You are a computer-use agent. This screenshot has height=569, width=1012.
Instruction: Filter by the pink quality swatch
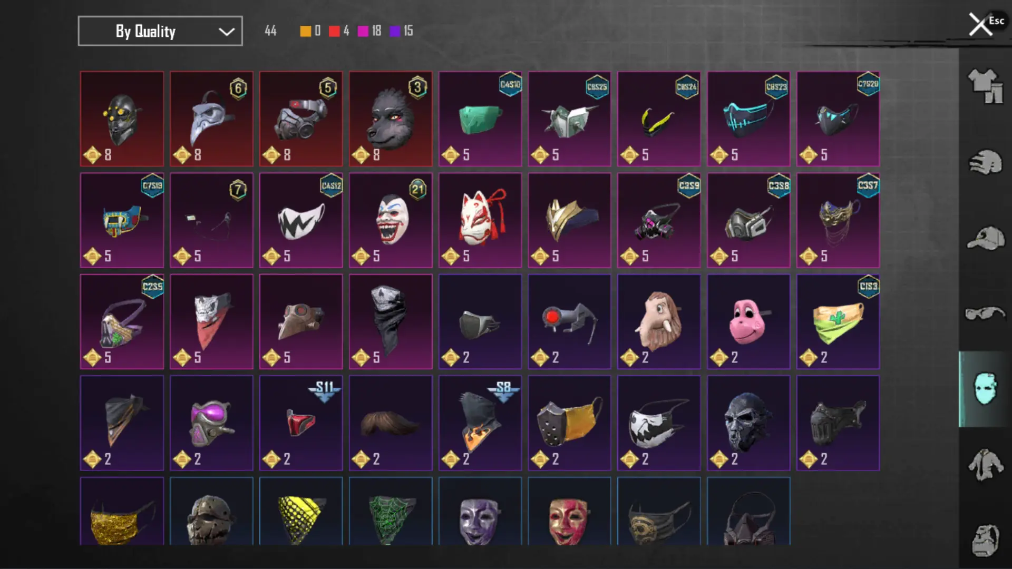click(363, 31)
